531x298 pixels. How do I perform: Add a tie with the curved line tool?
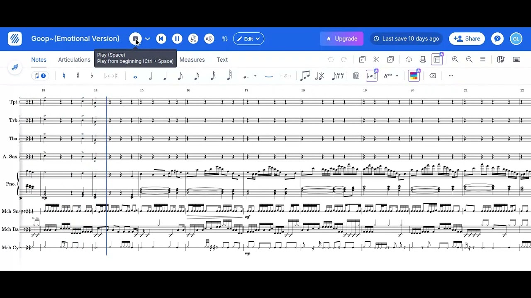point(269,76)
